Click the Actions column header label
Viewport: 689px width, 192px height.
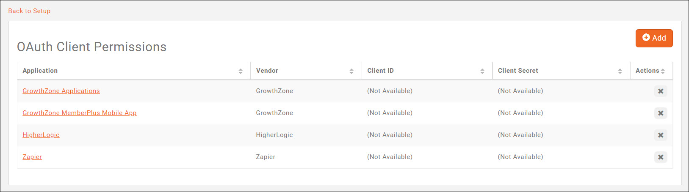tap(647, 71)
